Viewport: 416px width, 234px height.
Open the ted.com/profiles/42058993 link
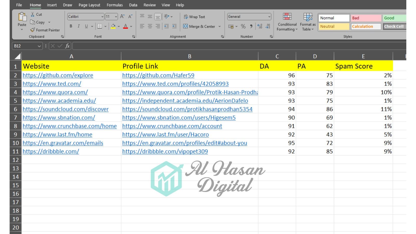click(175, 84)
